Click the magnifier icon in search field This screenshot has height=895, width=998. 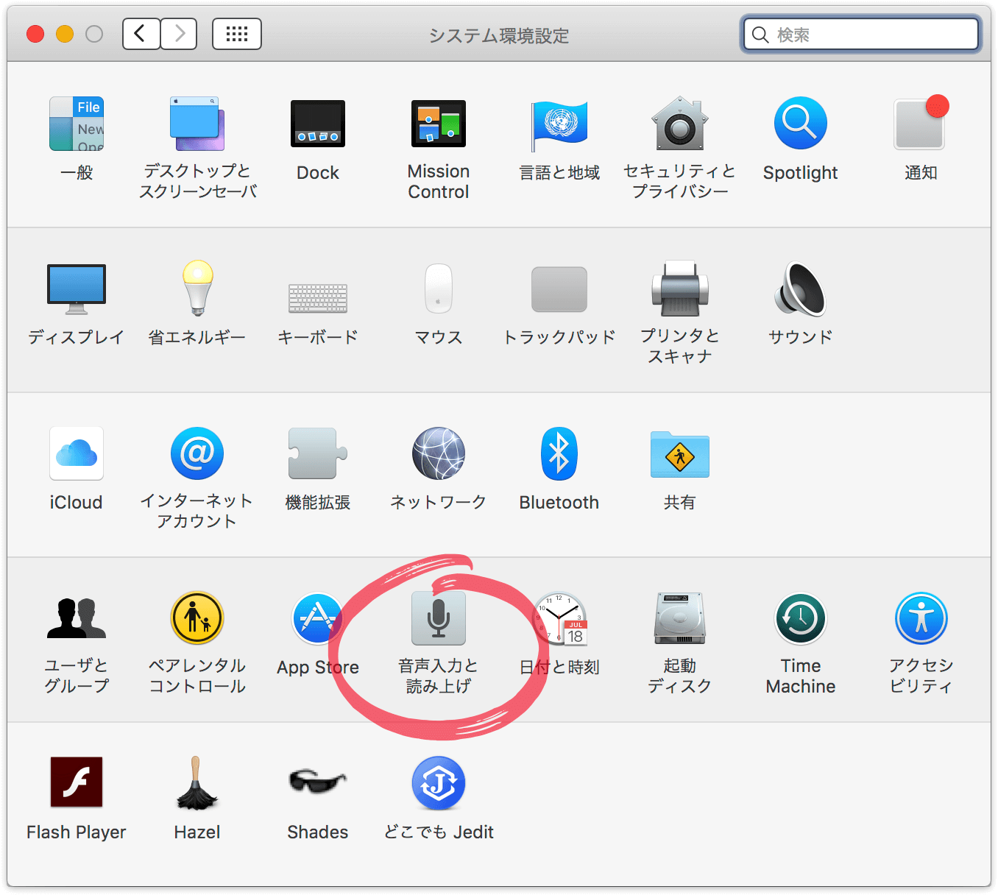761,35
